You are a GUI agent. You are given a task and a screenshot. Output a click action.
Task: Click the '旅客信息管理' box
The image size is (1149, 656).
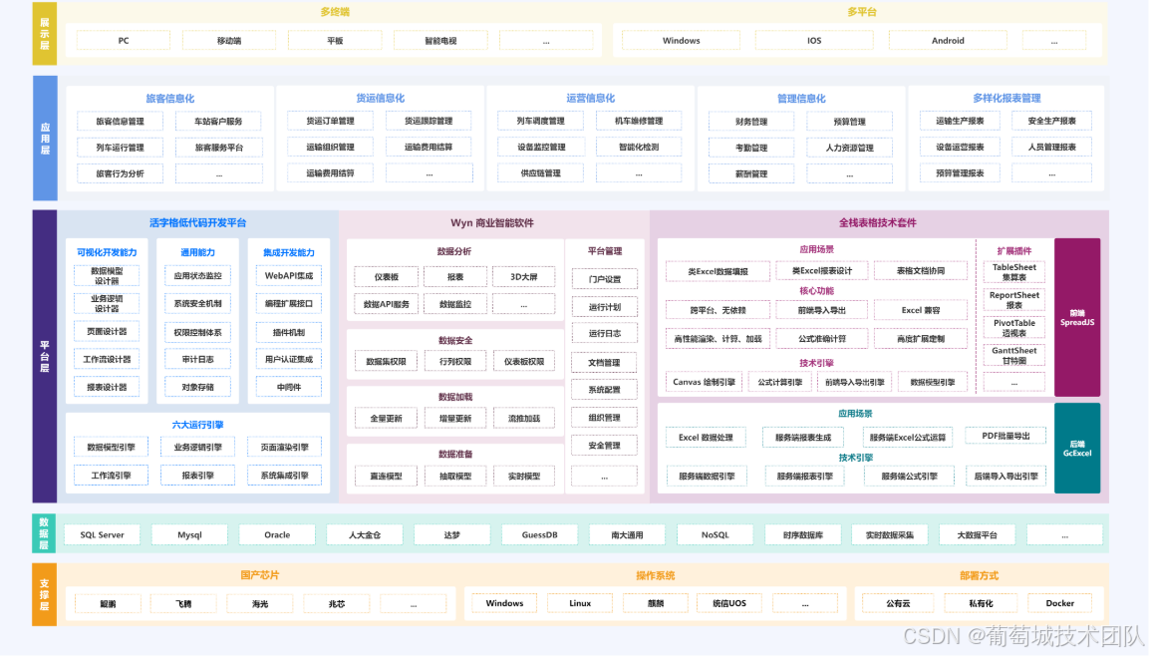pos(121,121)
